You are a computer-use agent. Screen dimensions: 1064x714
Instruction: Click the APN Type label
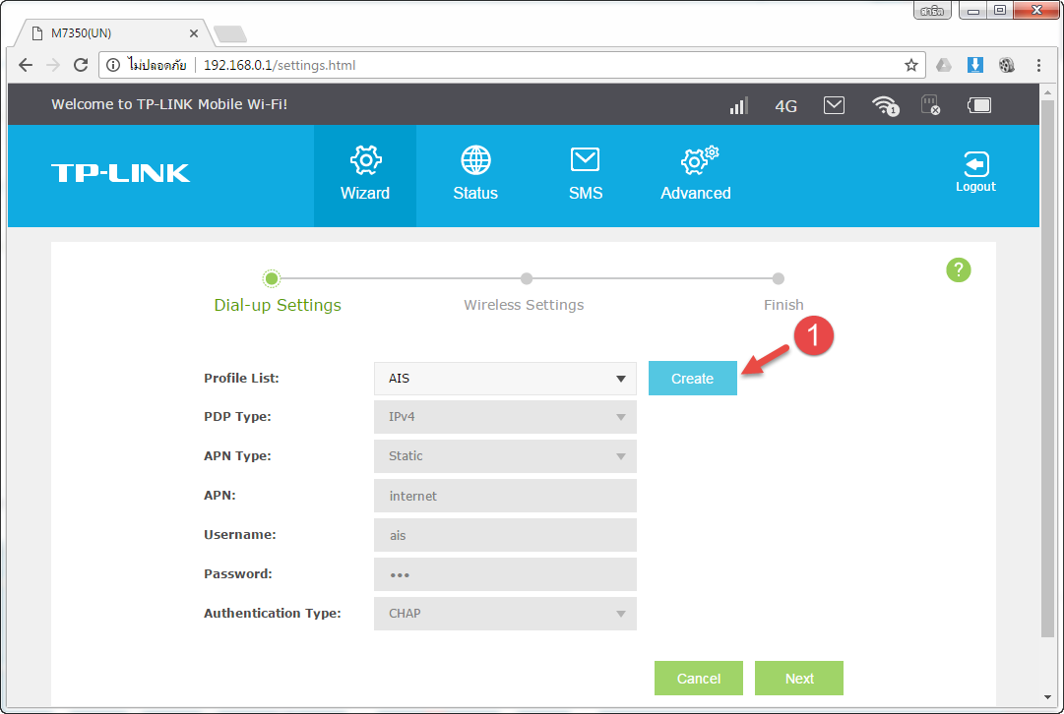[x=237, y=456]
